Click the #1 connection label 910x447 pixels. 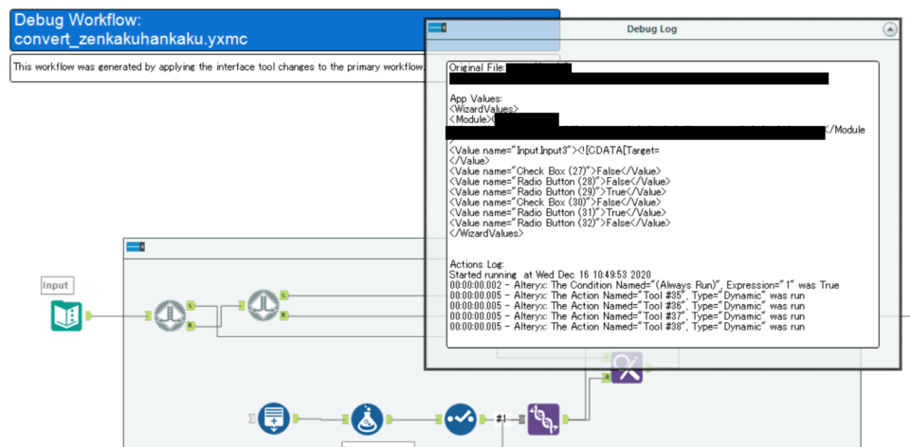click(501, 419)
